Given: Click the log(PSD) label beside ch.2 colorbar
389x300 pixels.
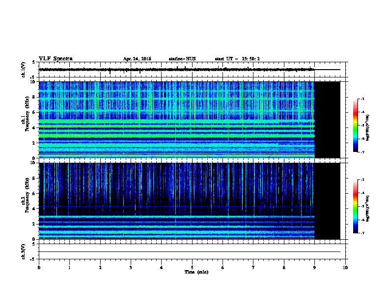Looking at the screenshot, I should (368, 208).
